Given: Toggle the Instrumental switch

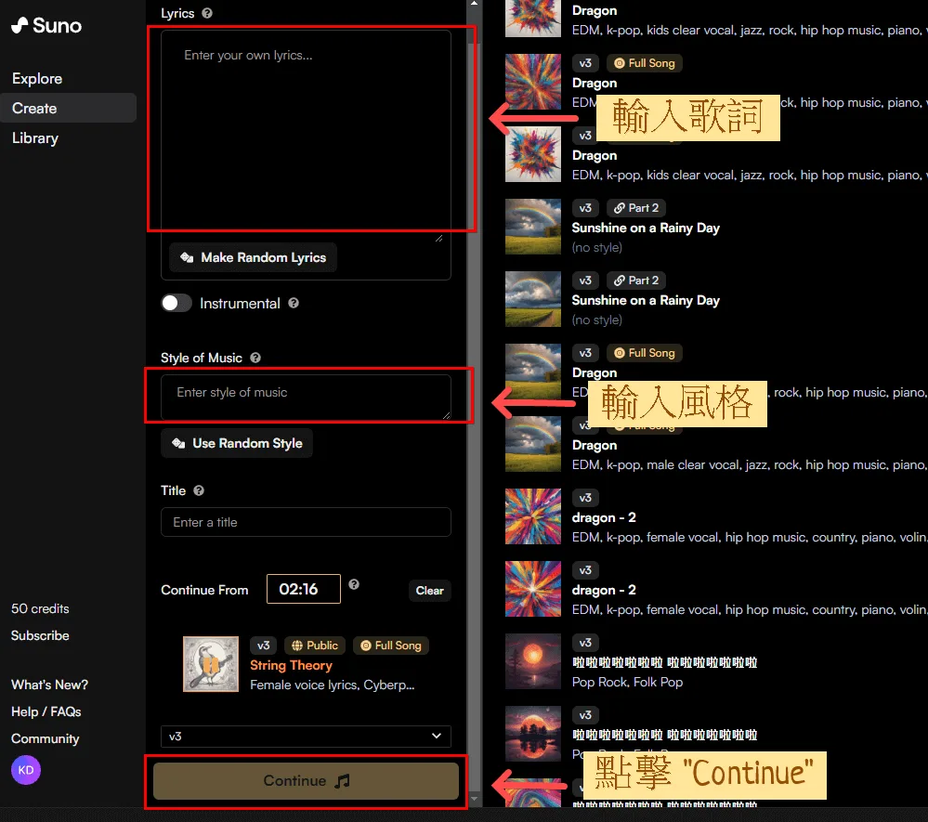Looking at the screenshot, I should 176,303.
